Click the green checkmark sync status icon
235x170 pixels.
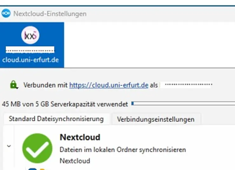37,148
